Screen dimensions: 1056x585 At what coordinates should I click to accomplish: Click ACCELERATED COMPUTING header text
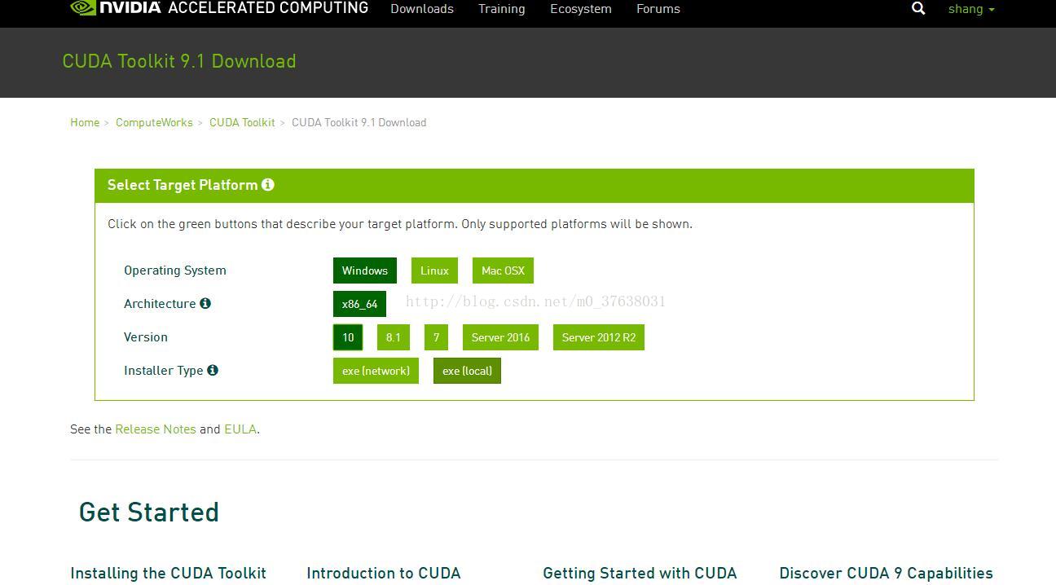(268, 8)
